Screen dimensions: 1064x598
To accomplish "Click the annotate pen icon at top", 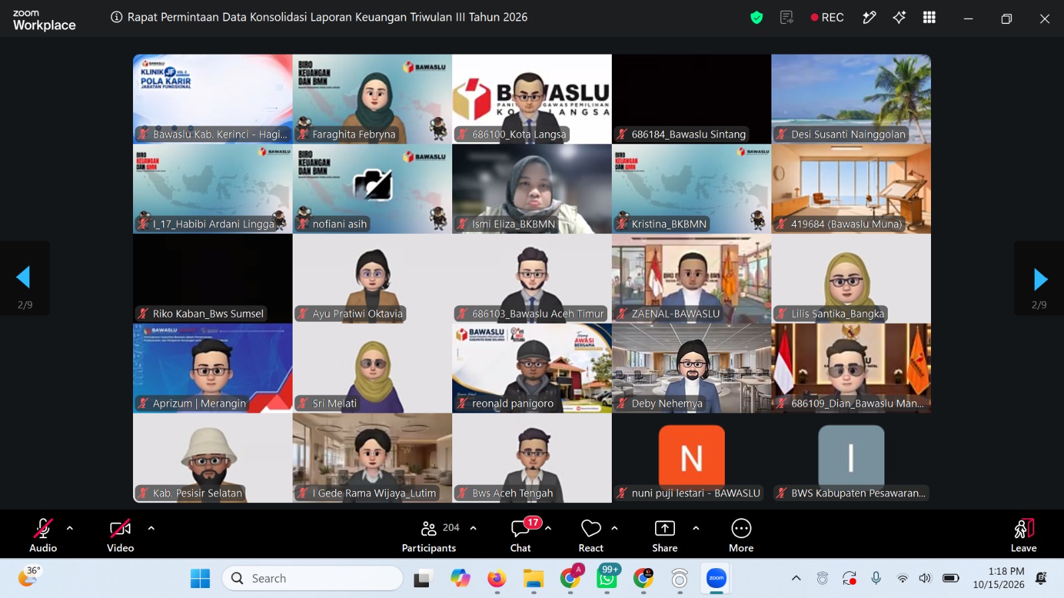I will [x=869, y=18].
